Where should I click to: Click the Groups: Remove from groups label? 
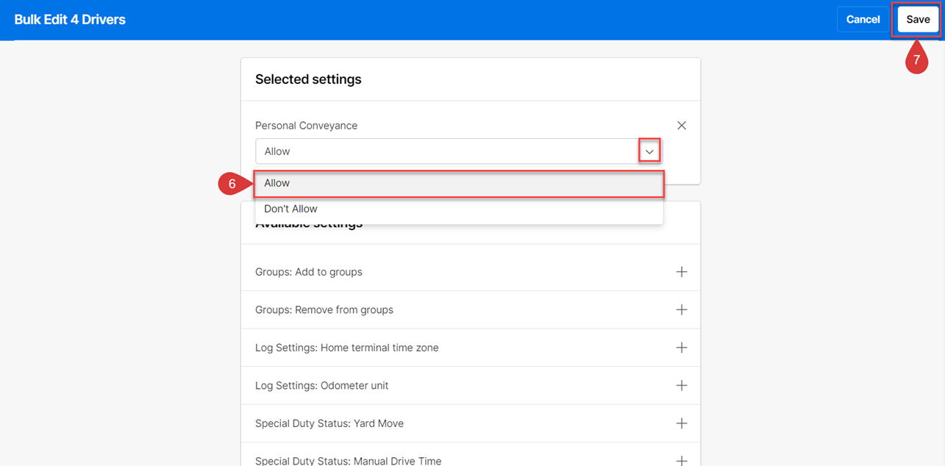(x=324, y=309)
